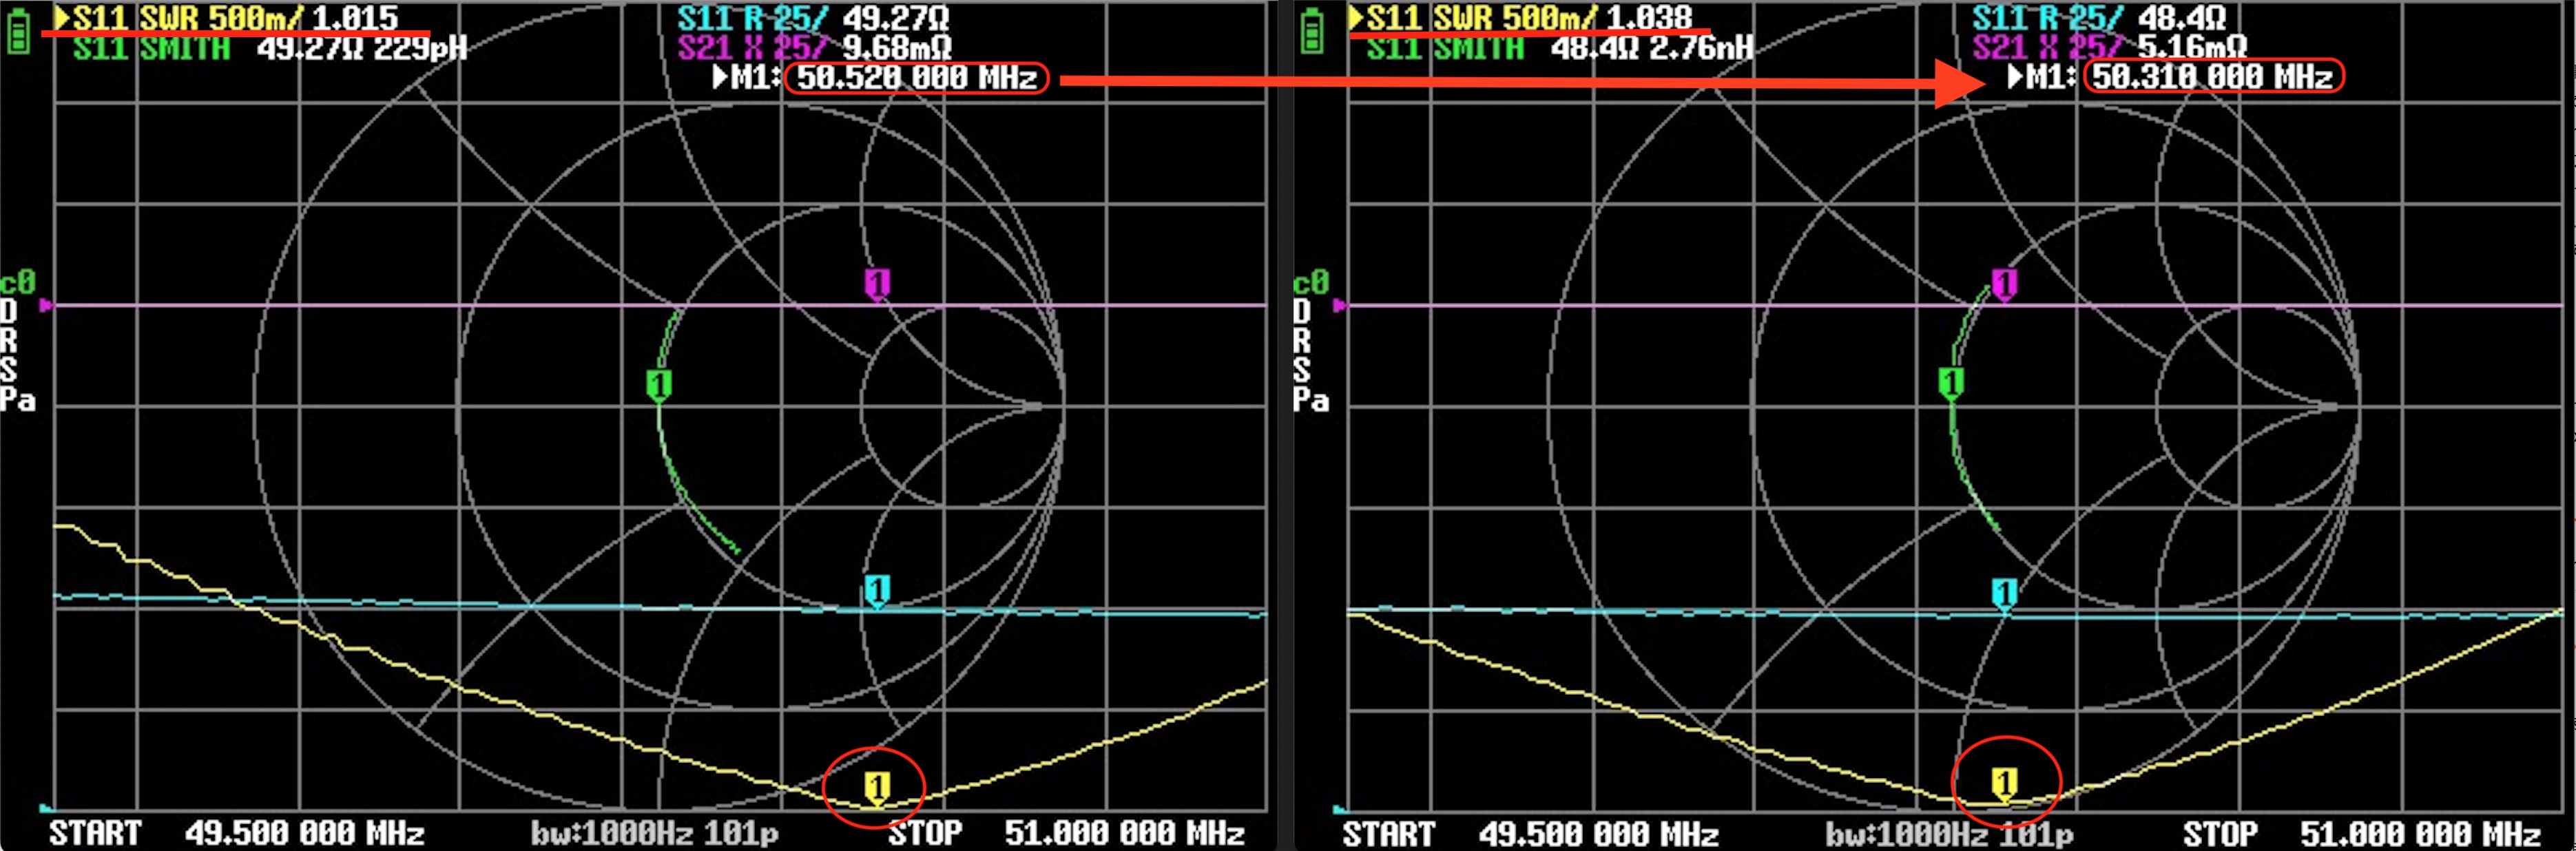Viewport: 2576px width, 851px height.
Task: Click Pa status label on right screen
Action: (1311, 401)
